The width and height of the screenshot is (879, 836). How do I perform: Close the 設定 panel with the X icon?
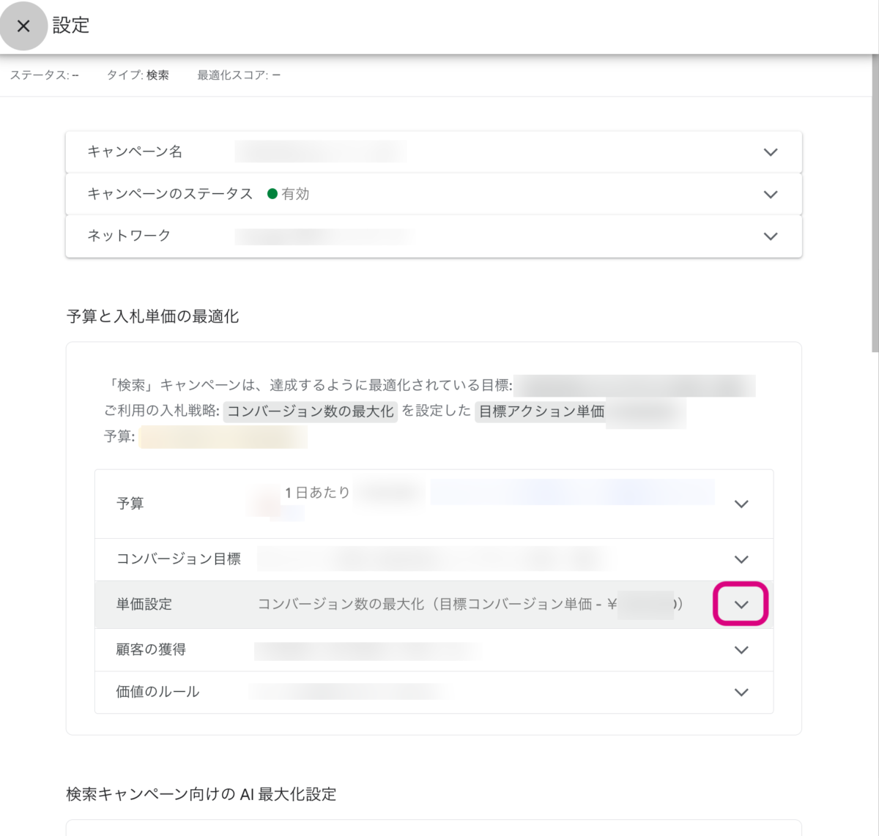(x=23, y=26)
